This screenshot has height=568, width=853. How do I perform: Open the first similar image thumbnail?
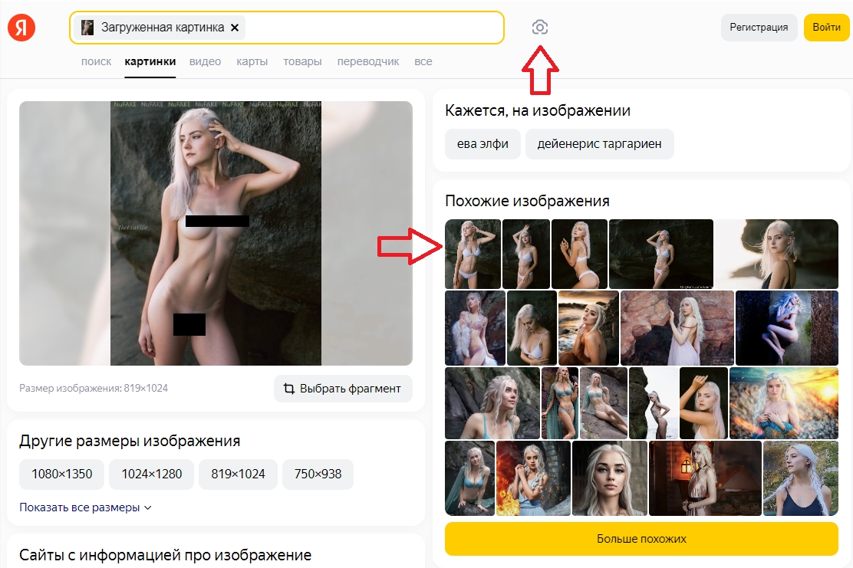(x=473, y=254)
